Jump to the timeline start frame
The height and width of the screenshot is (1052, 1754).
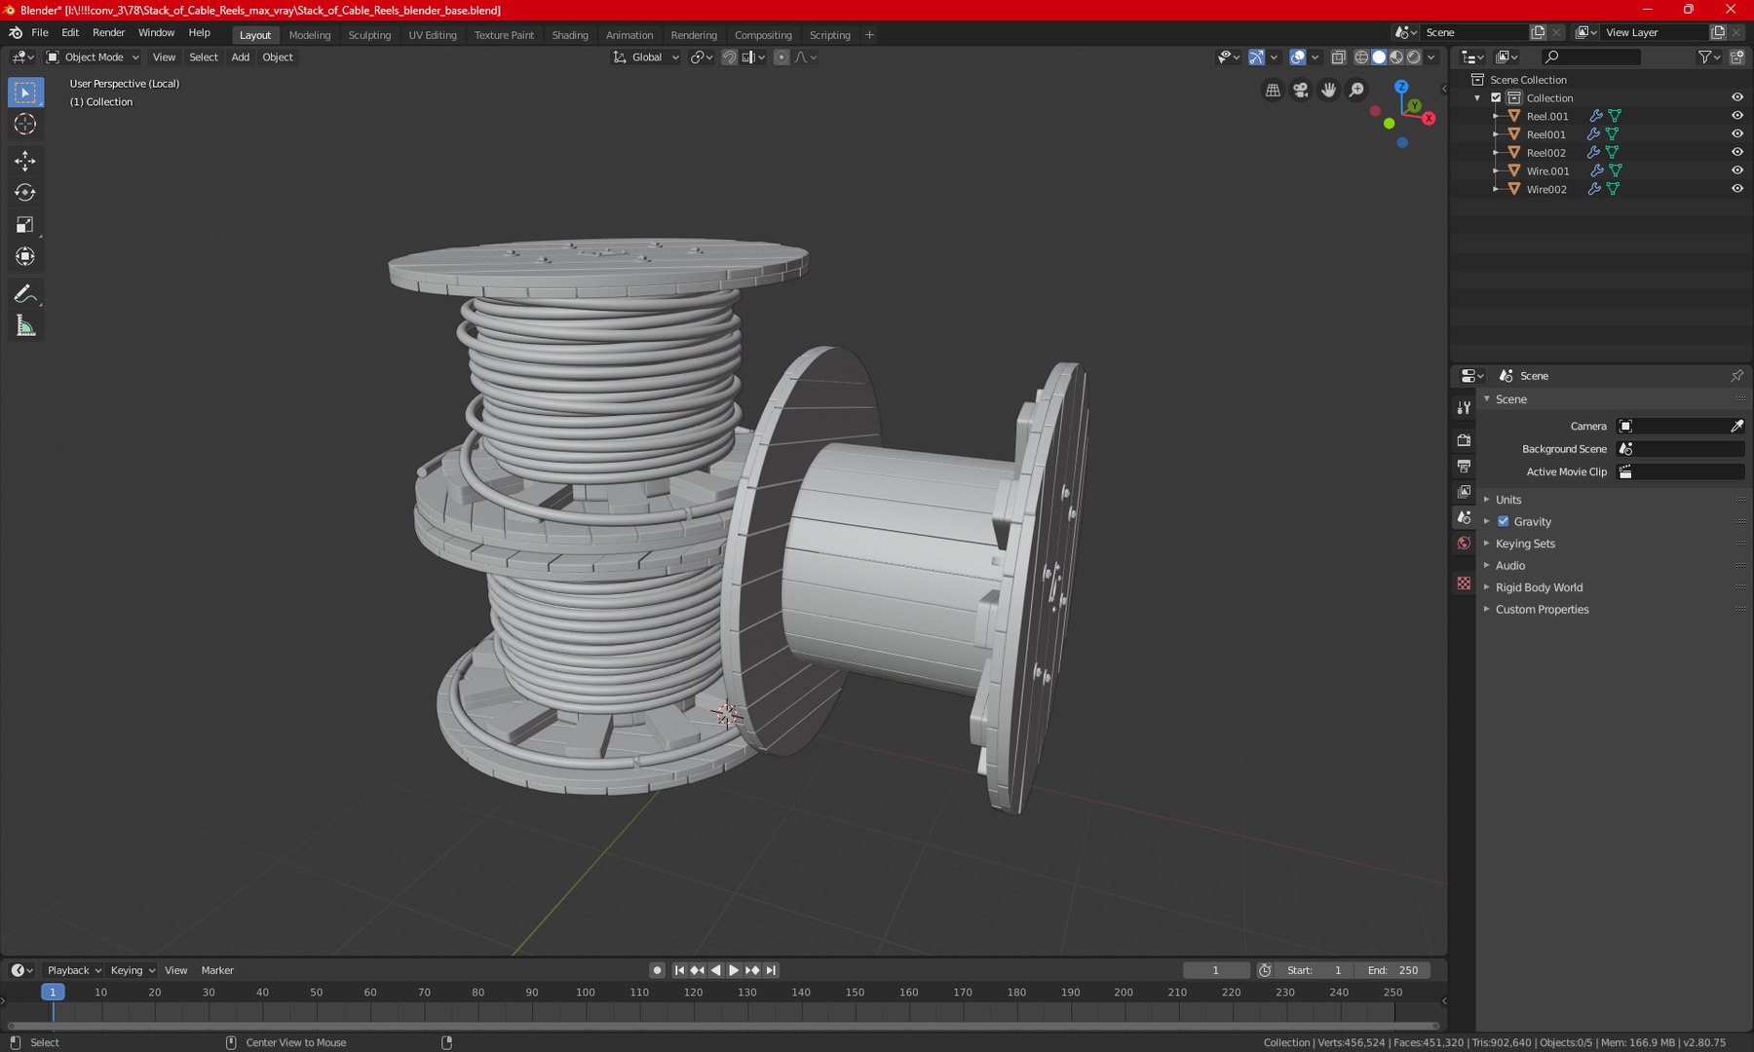[679, 970]
